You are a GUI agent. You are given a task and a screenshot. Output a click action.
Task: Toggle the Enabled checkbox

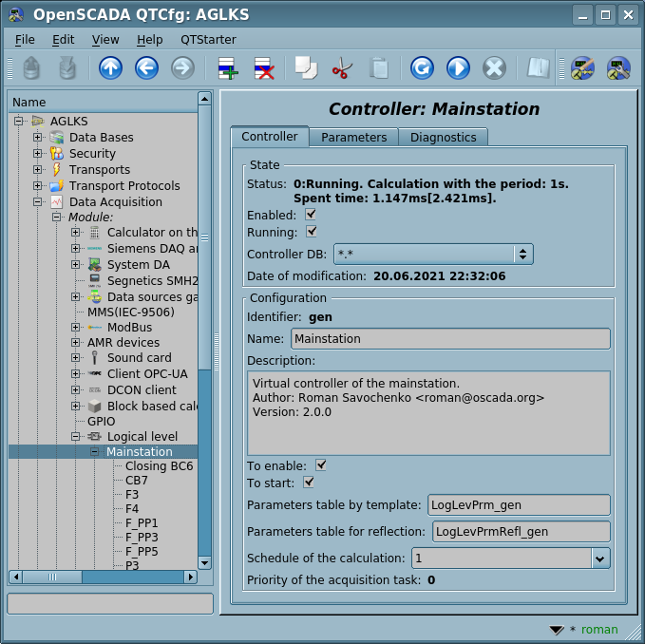[x=311, y=215]
